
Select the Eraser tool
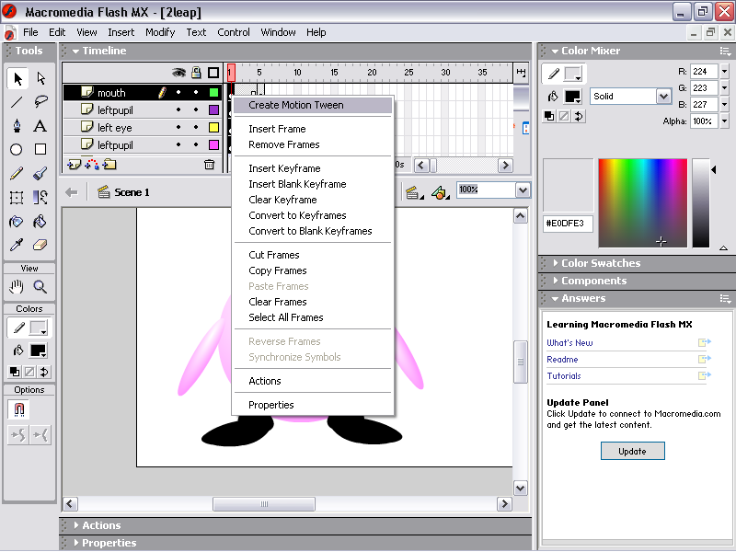(x=40, y=245)
